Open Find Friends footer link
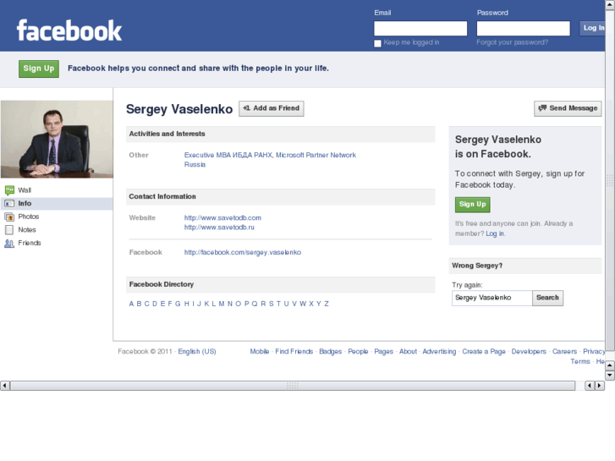Viewport: 615px width, 461px height. (294, 352)
